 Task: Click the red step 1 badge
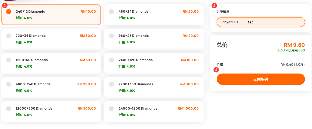pyautogui.click(x=5, y=5)
